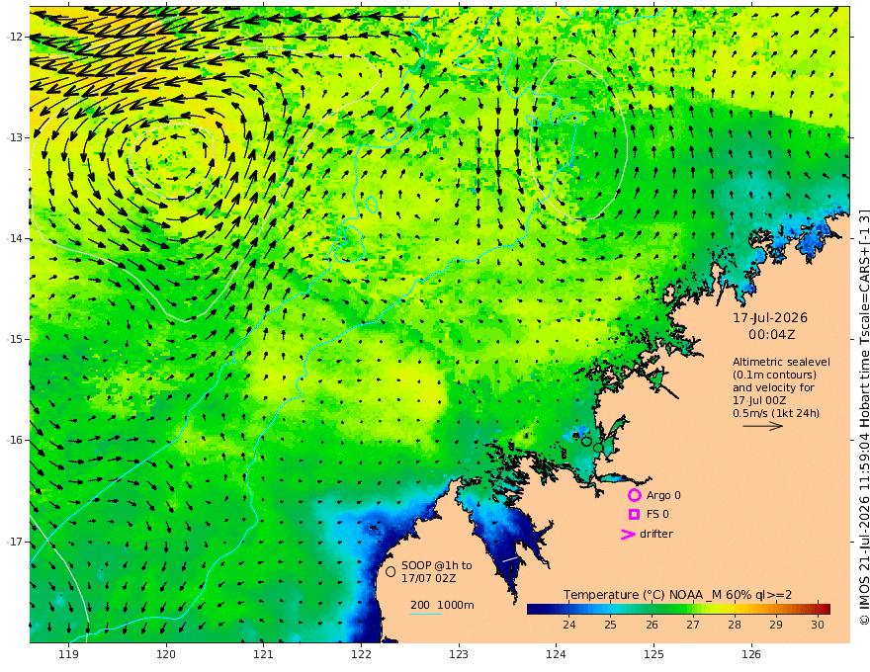870x672 pixels.
Task: Click longitude axis label 119
Action: [x=69, y=654]
